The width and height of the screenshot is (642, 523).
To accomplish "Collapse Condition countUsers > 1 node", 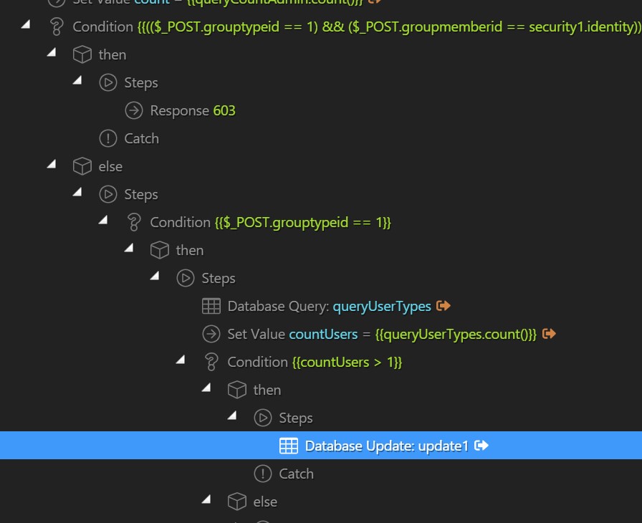I will click(181, 360).
